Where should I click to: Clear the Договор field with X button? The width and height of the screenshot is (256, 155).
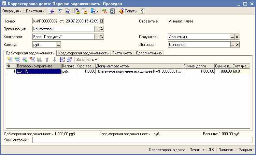tap(237, 45)
